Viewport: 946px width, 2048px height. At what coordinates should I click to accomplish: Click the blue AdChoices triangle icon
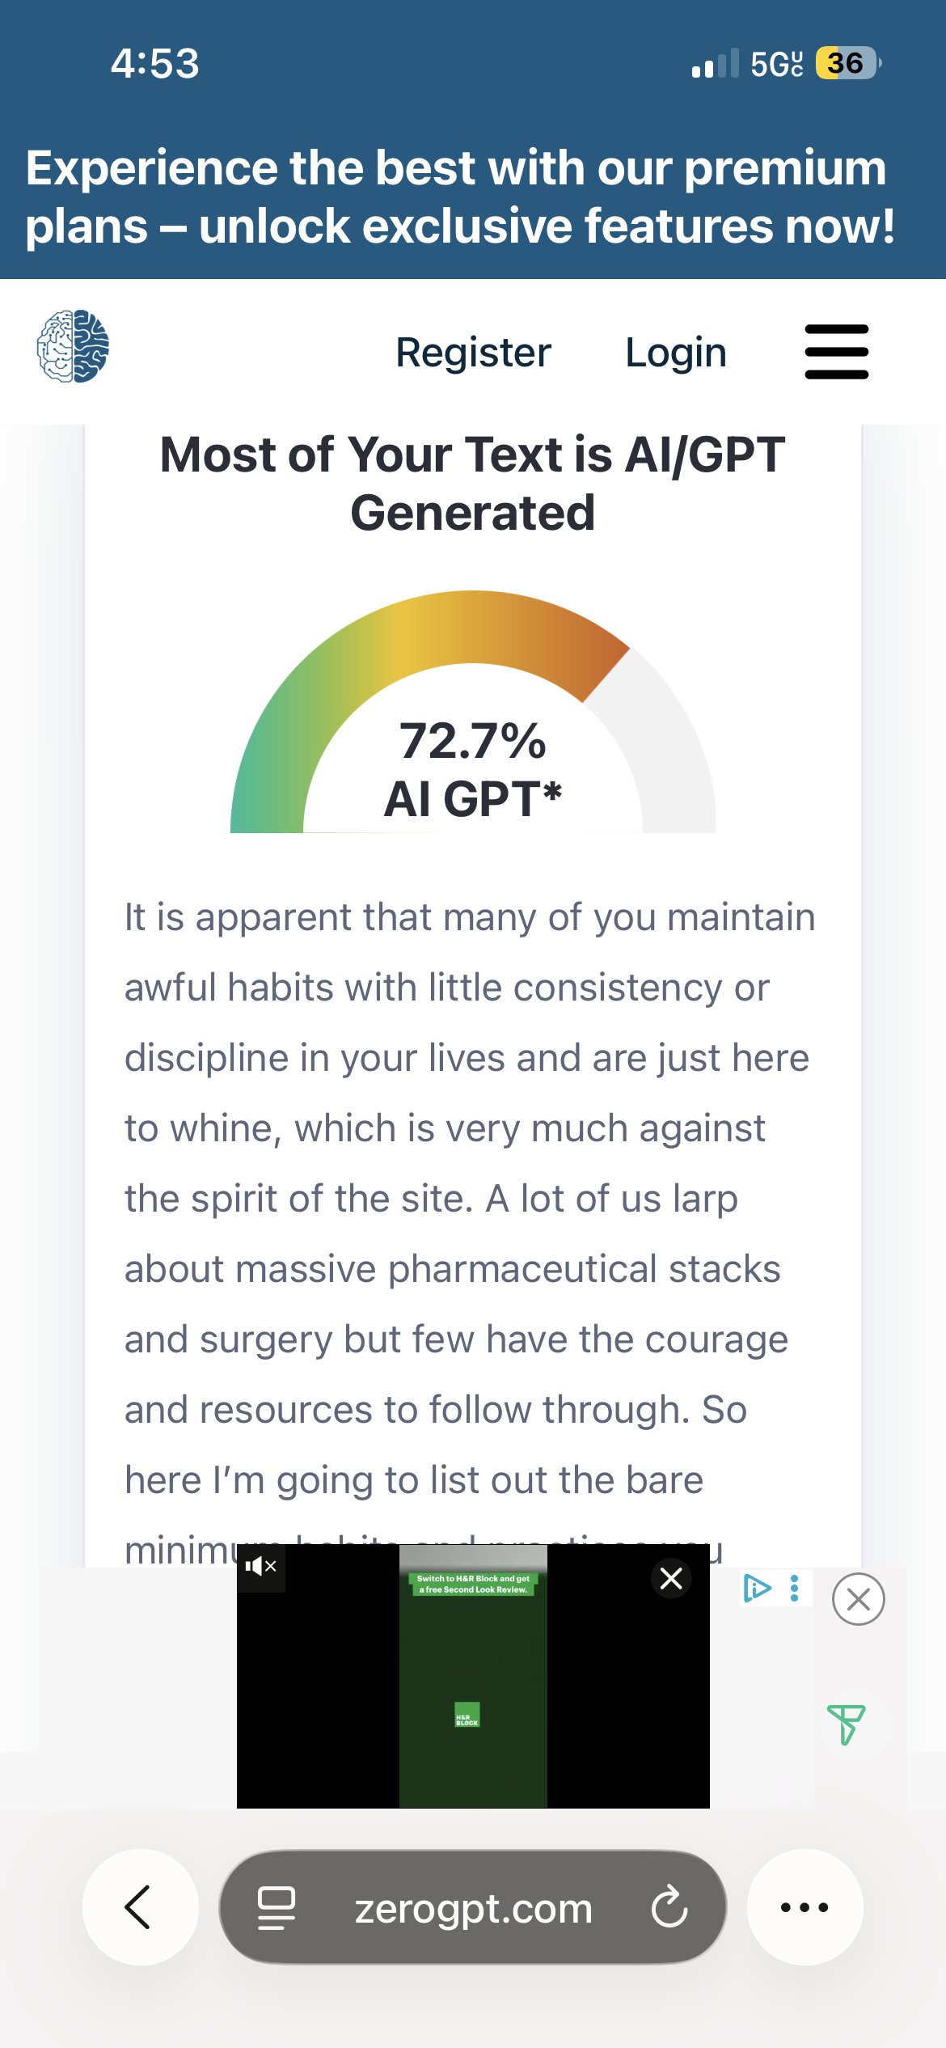coord(756,1589)
